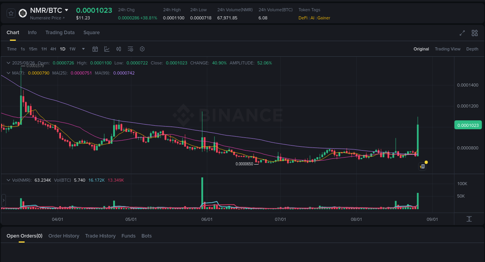485x262 pixels.
Task: Add NMR/BTC pair to favorites
Action: pos(10,13)
